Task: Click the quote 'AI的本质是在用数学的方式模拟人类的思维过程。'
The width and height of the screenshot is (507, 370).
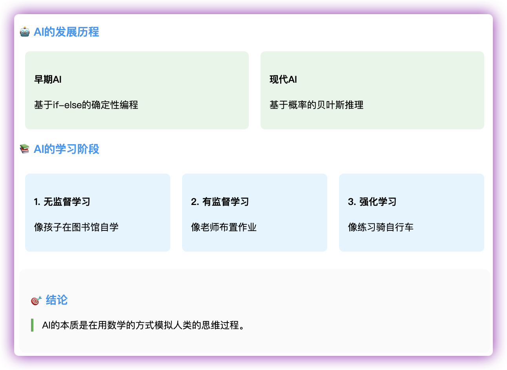Action: pos(144,325)
